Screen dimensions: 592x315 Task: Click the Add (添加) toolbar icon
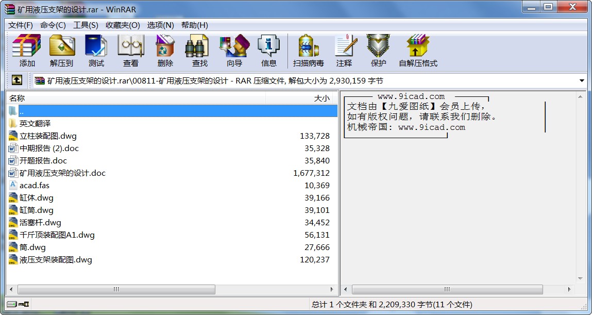point(27,51)
